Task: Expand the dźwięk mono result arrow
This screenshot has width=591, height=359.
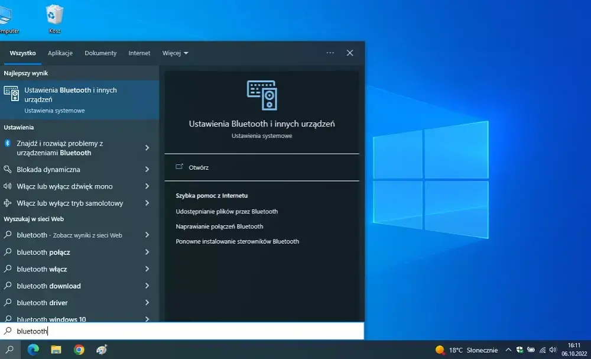Action: pos(147,186)
